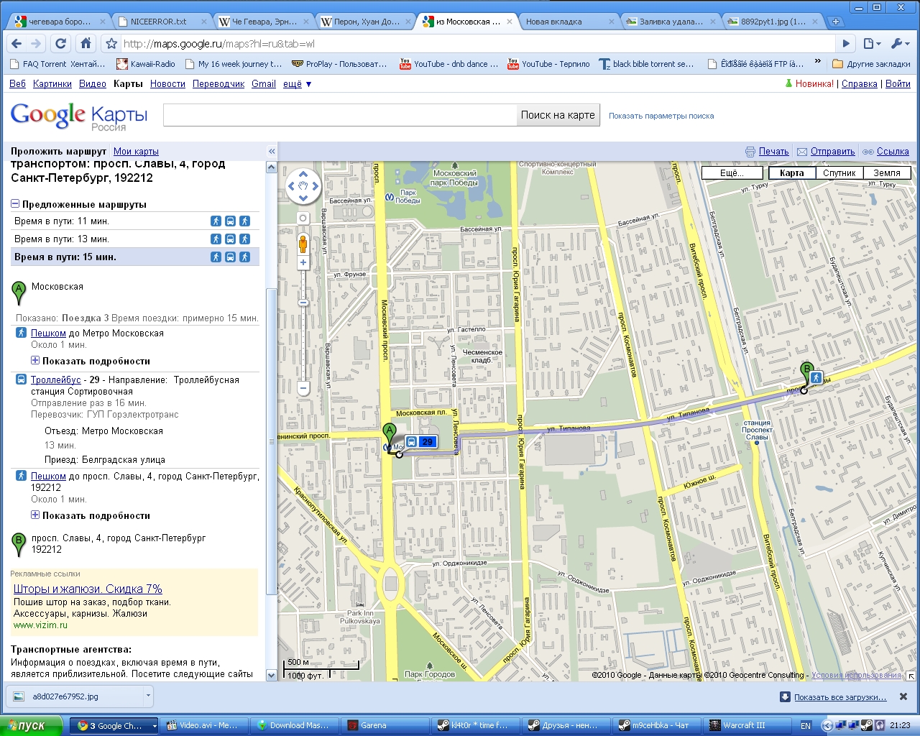Open dropdown arrow of a8d027e67952.jpg download
The image size is (920, 736).
pyautogui.click(x=148, y=696)
